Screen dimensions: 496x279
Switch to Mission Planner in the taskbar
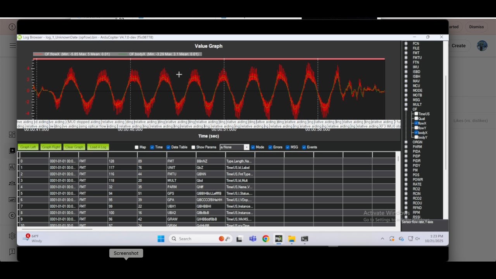pos(278,239)
